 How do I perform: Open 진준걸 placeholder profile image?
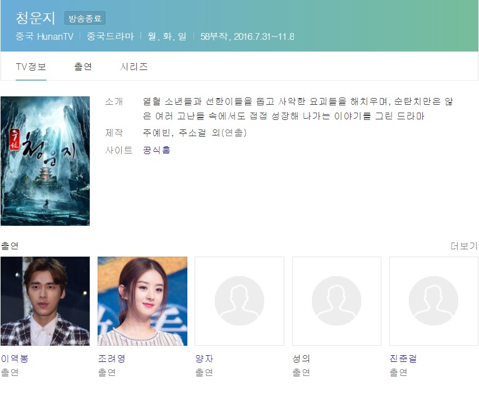click(434, 301)
